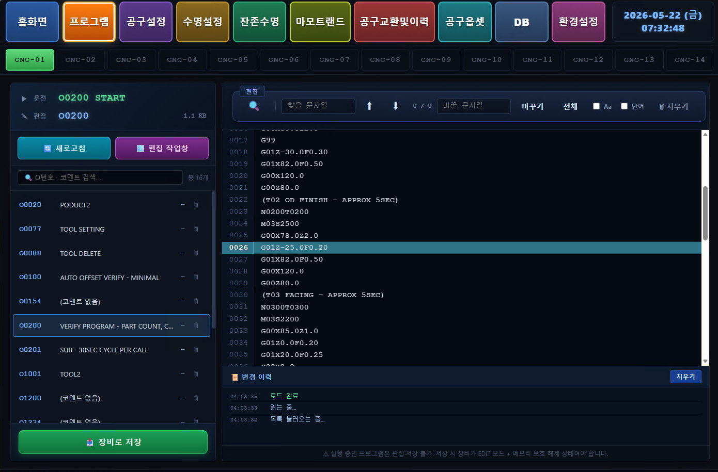Open the 마모트랜드 top menu
This screenshot has height=472, width=718.
pyautogui.click(x=320, y=22)
